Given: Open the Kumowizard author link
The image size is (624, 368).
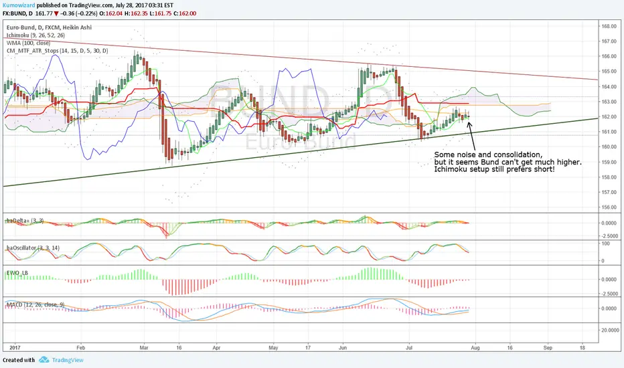Looking at the screenshot, I should (19, 5).
